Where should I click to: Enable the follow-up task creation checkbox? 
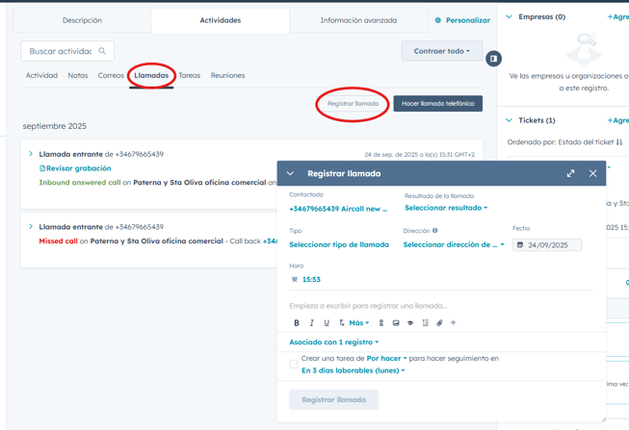tap(294, 365)
